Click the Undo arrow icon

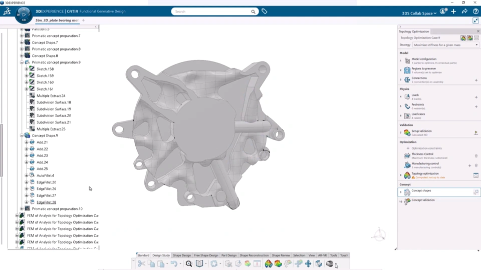(174, 263)
